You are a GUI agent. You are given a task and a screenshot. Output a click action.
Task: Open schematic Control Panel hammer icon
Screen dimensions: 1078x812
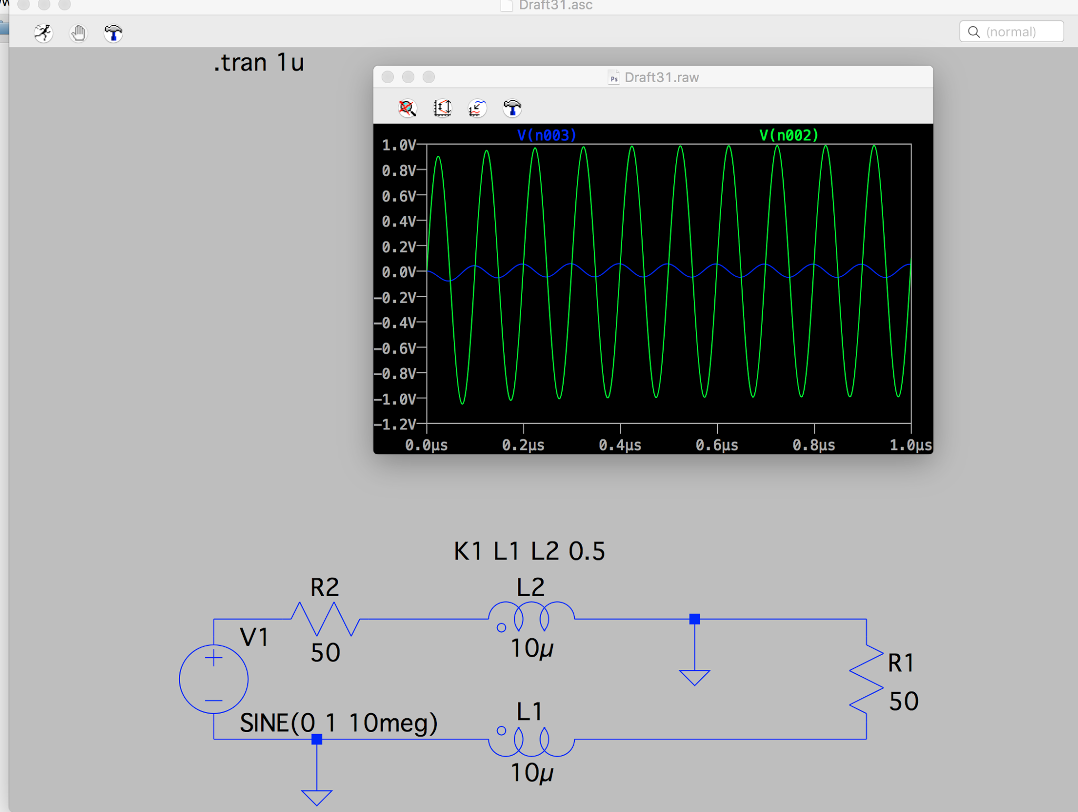coord(113,33)
